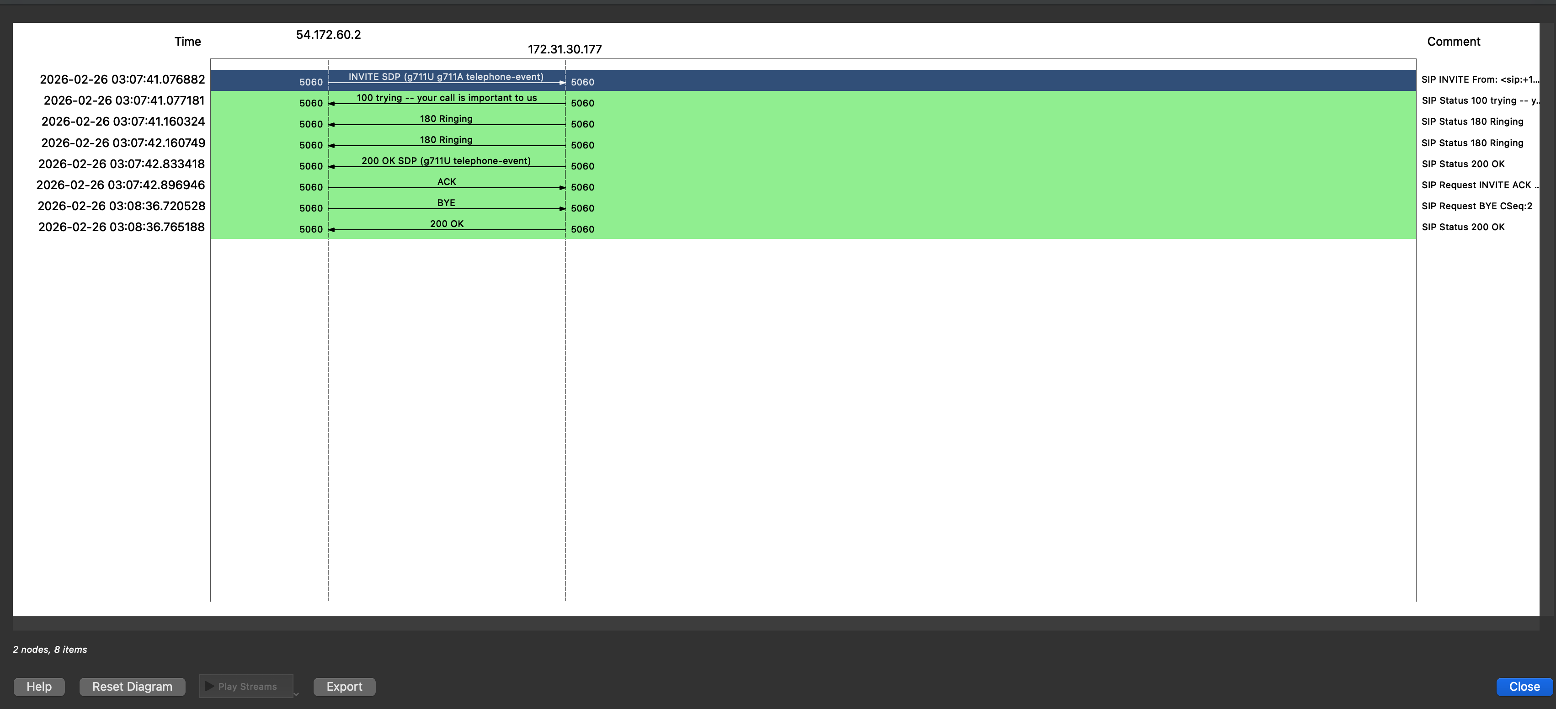
Task: Click the Reset Diagram button
Action: tap(132, 686)
